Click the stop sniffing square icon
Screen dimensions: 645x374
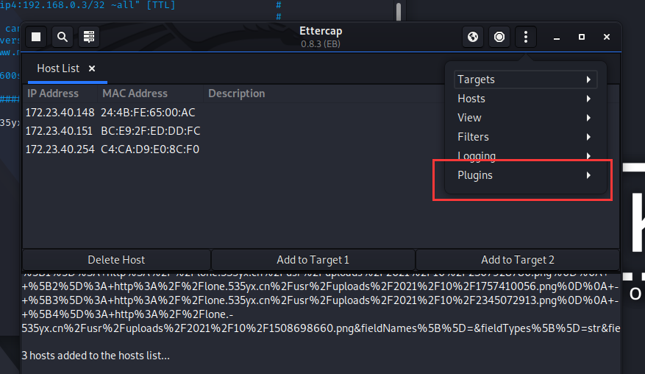36,37
